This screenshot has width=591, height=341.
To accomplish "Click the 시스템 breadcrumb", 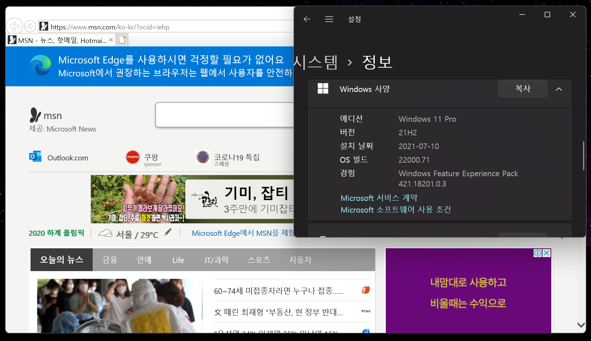I will [x=316, y=62].
